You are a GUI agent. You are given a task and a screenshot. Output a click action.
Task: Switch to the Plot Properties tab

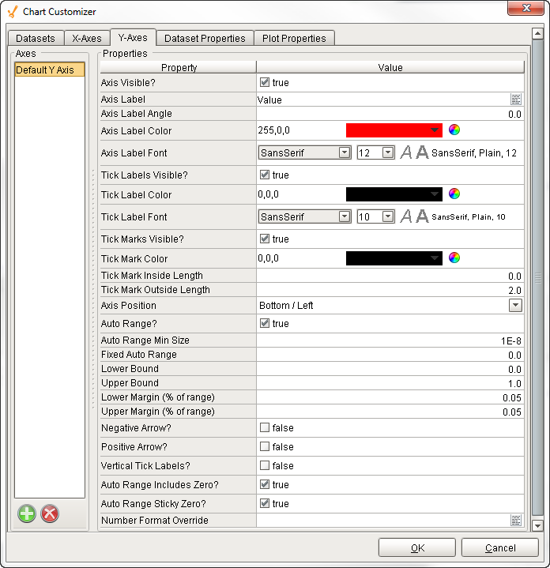[x=294, y=38]
